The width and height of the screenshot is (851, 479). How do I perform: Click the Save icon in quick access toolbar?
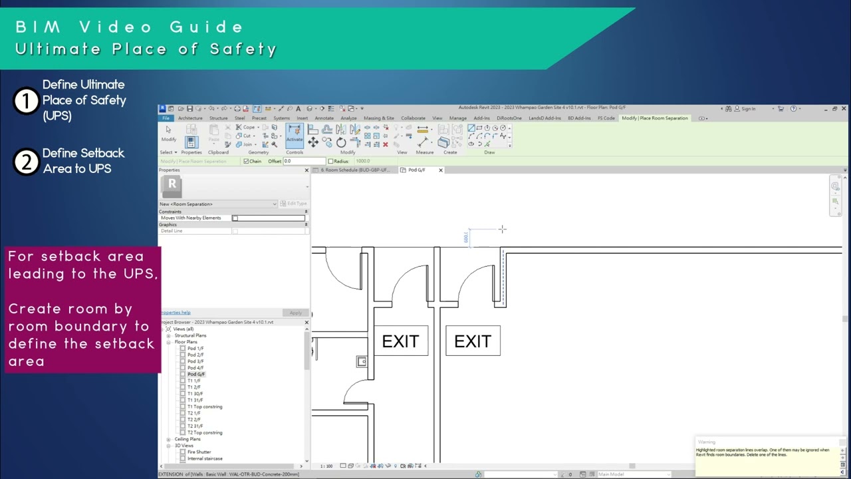tap(189, 108)
